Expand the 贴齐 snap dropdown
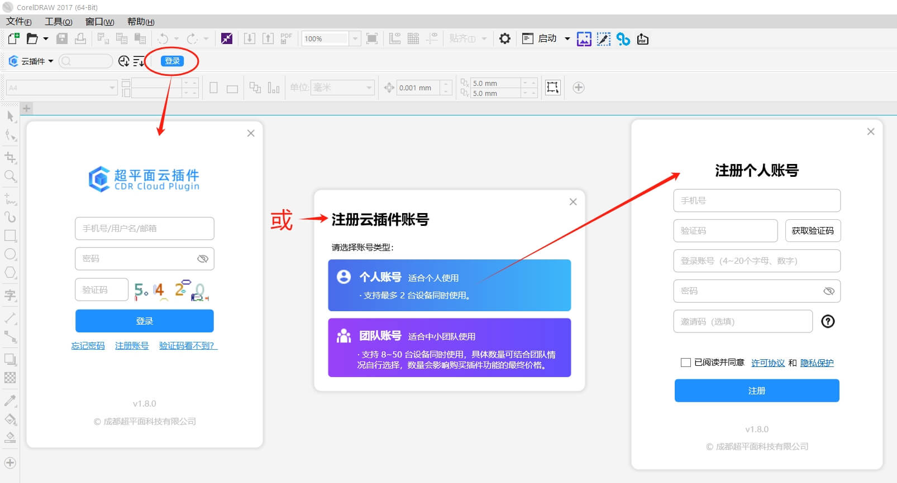Viewport: 897px width, 483px height. click(484, 38)
